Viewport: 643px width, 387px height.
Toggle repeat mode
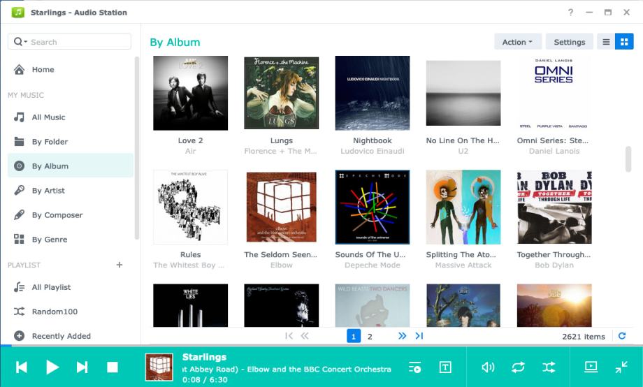pos(518,367)
